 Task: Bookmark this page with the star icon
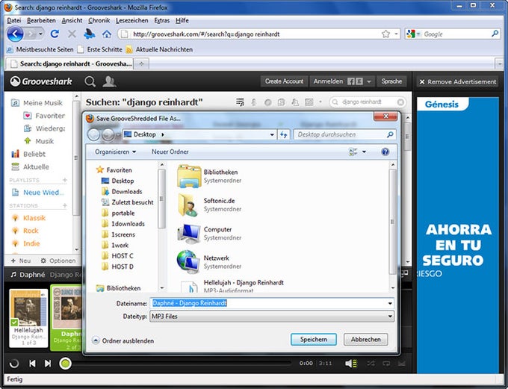coord(385,34)
